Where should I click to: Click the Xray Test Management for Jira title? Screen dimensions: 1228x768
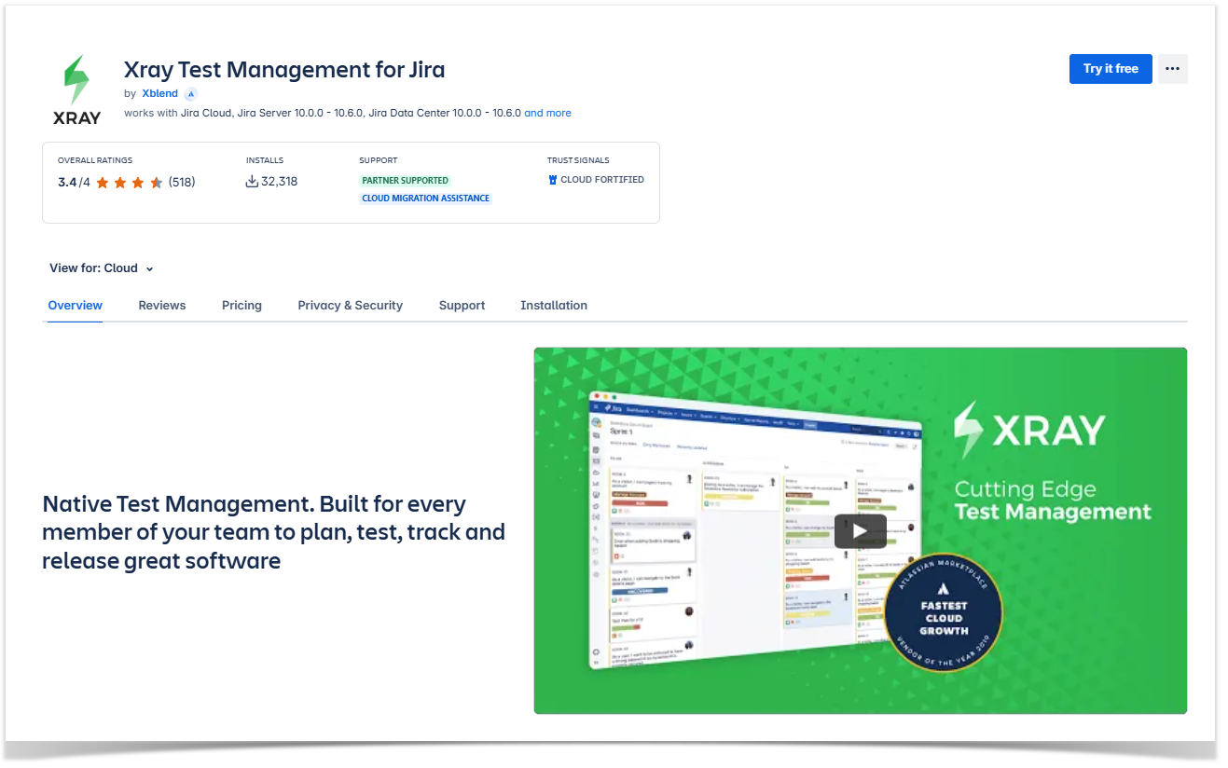284,69
